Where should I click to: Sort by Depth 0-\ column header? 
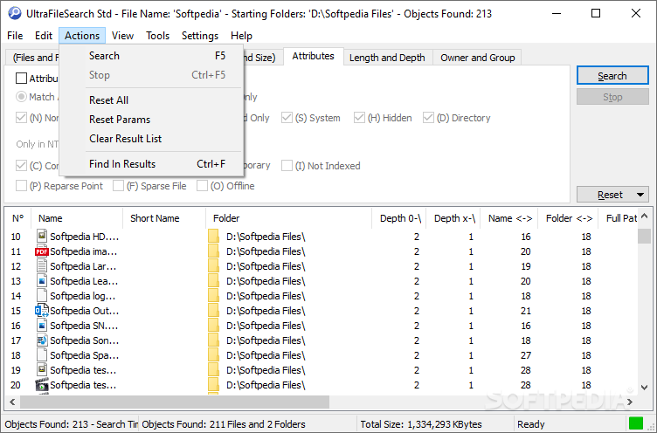click(x=399, y=218)
